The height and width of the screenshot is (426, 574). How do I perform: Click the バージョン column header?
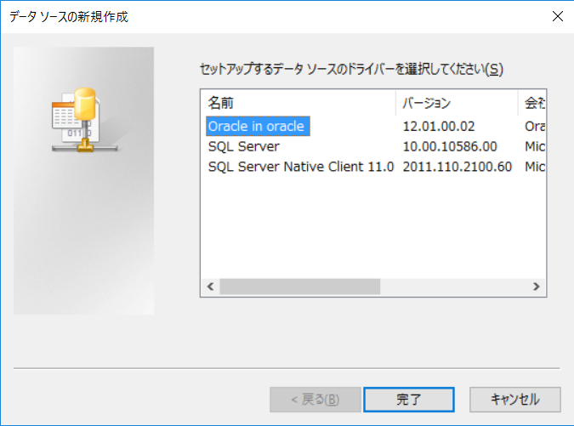pyautogui.click(x=457, y=103)
